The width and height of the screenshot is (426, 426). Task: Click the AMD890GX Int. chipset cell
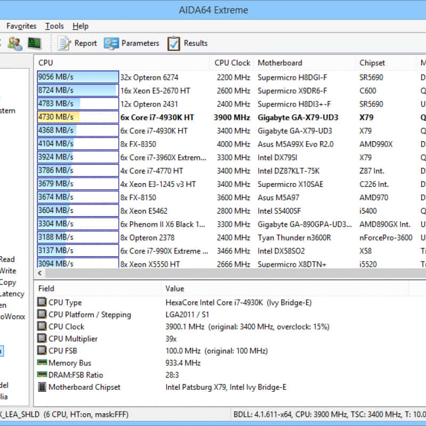pos(384,224)
